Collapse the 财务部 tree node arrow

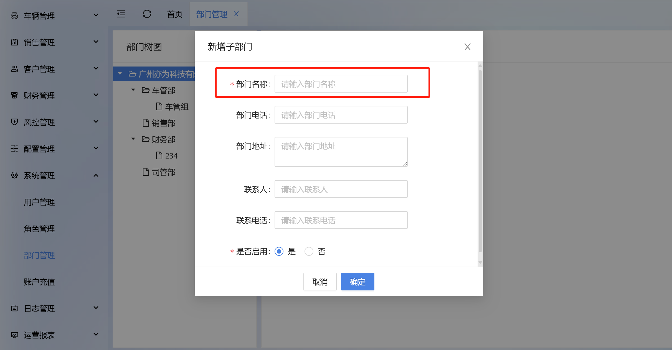[133, 139]
